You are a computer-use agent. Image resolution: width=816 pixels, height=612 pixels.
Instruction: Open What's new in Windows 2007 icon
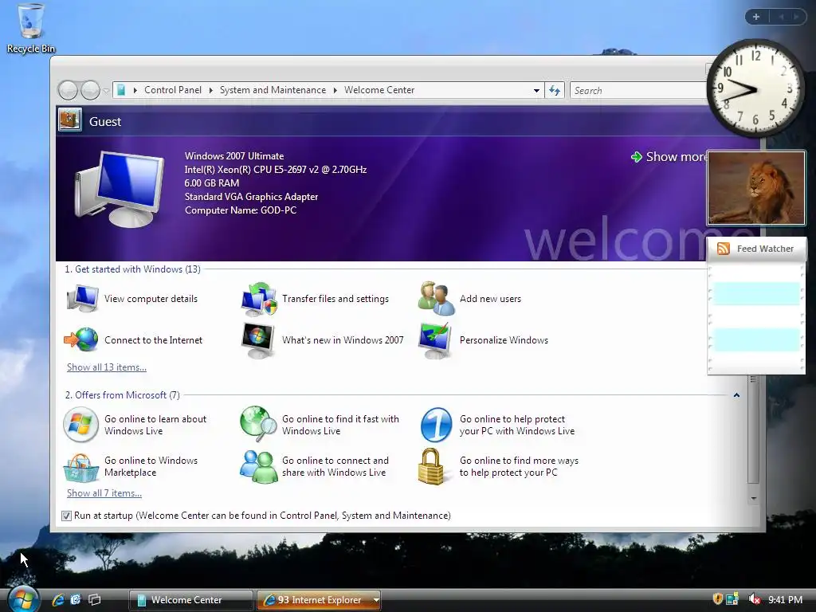click(258, 340)
